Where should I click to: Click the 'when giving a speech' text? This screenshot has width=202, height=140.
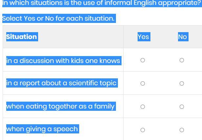pyautogui.click(x=42, y=129)
